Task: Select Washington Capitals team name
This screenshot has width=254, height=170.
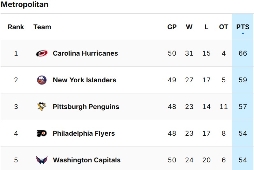Action: tap(86, 160)
